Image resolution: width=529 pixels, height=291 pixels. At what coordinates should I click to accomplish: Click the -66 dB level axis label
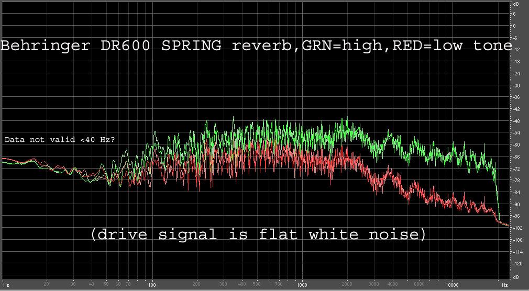pos(516,157)
